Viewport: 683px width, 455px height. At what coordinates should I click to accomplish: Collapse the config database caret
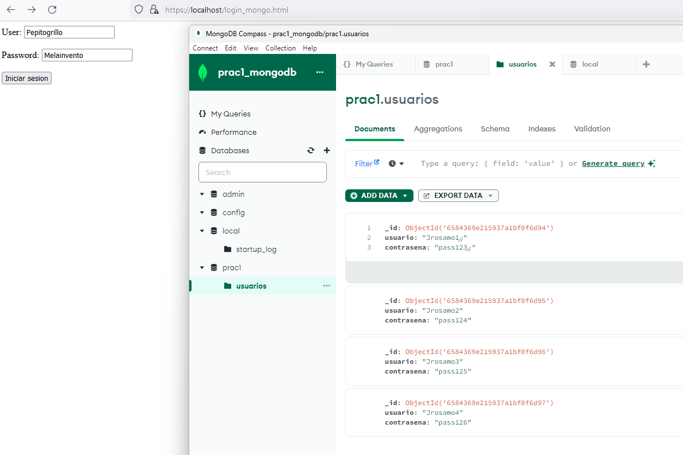pos(202,212)
